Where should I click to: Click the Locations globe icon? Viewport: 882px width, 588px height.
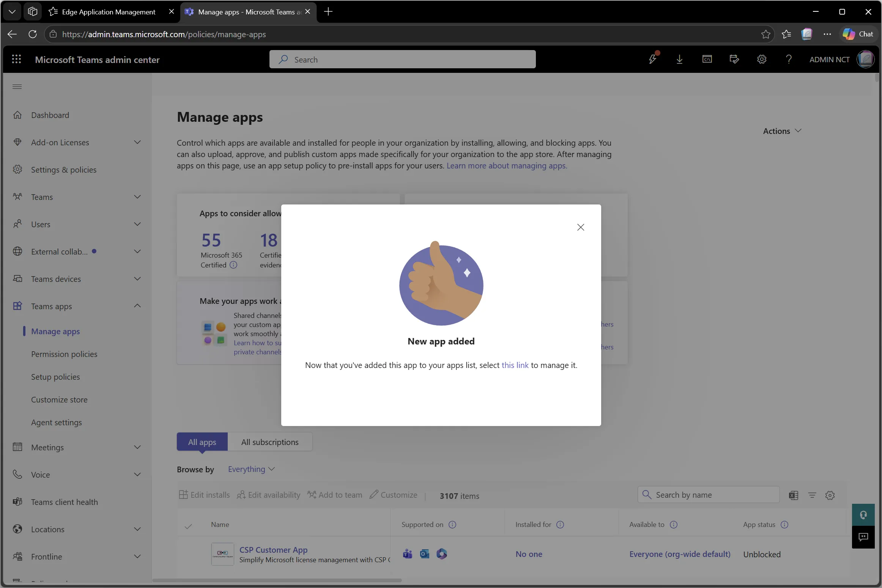point(17,529)
